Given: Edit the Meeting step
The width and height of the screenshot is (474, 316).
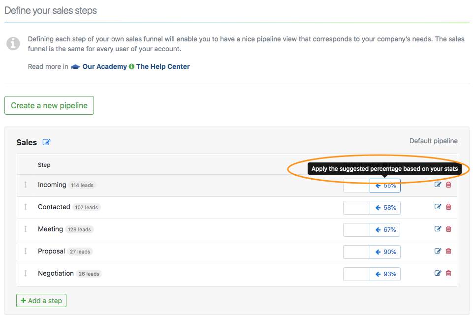Looking at the screenshot, I should pyautogui.click(x=438, y=229).
